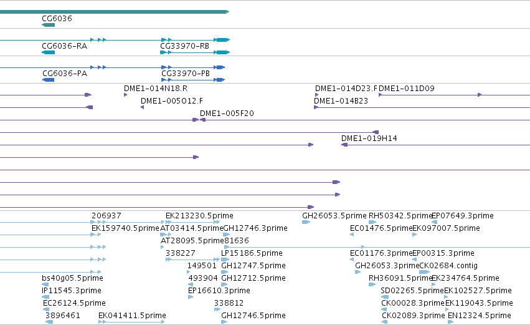
Task: Select the bs40g05.5prime EST
Action: [72, 278]
